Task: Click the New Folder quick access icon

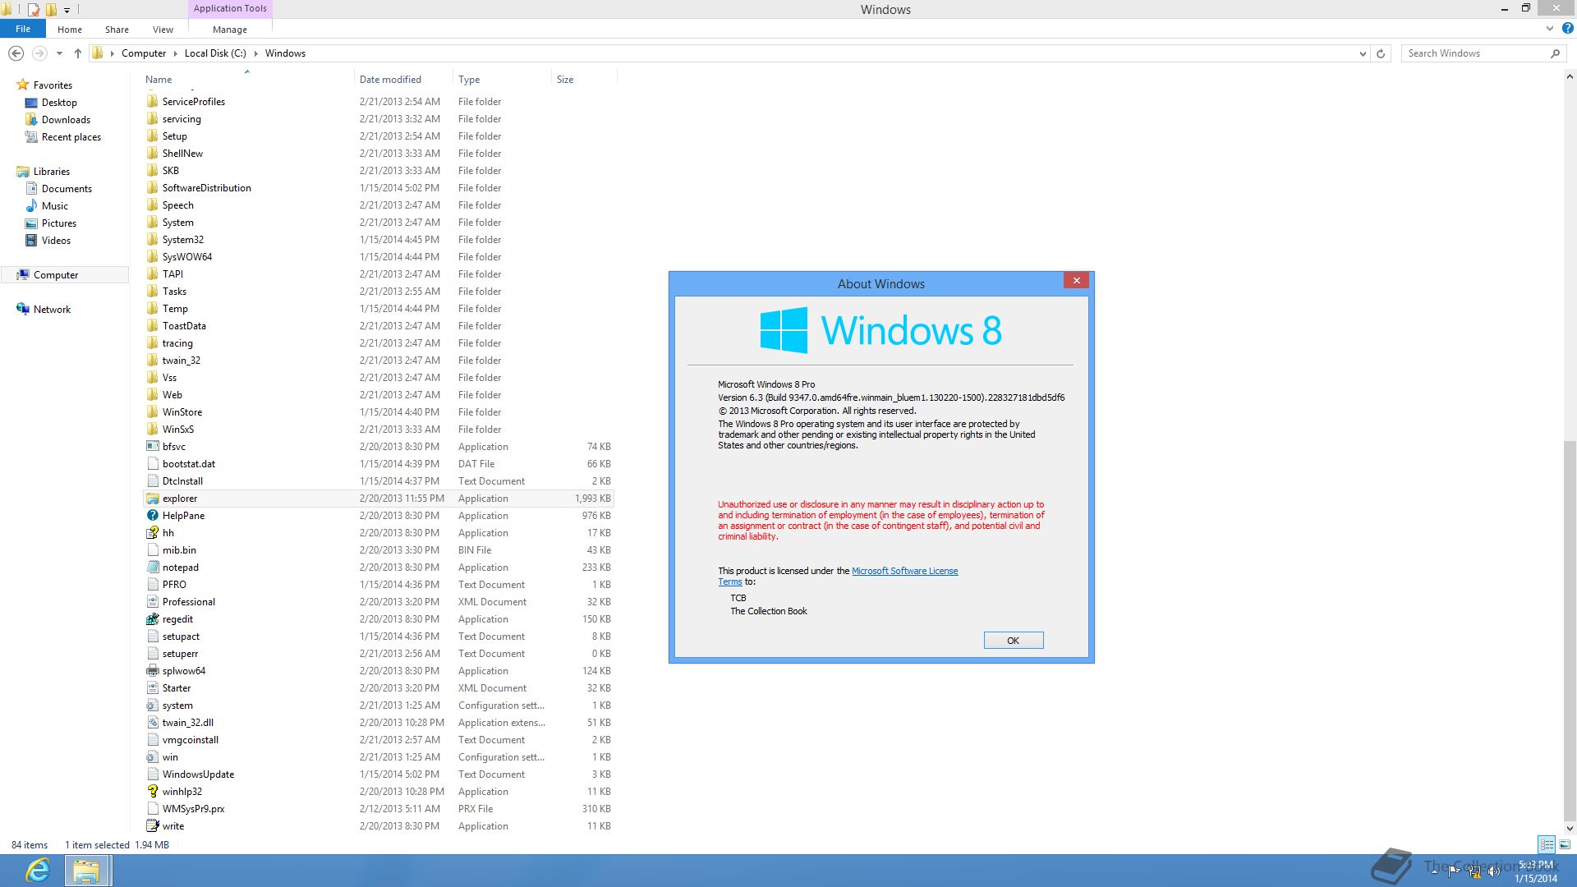Action: tap(51, 10)
